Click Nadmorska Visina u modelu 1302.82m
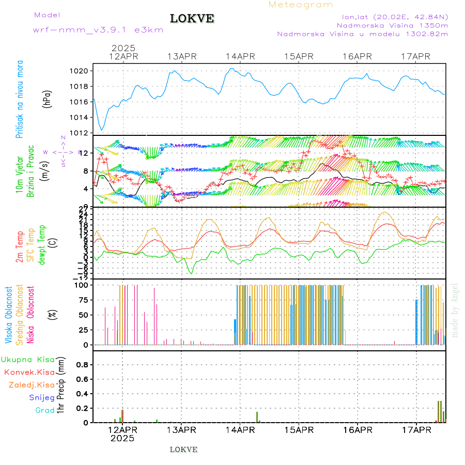The width and height of the screenshot is (465, 465). tap(362, 34)
